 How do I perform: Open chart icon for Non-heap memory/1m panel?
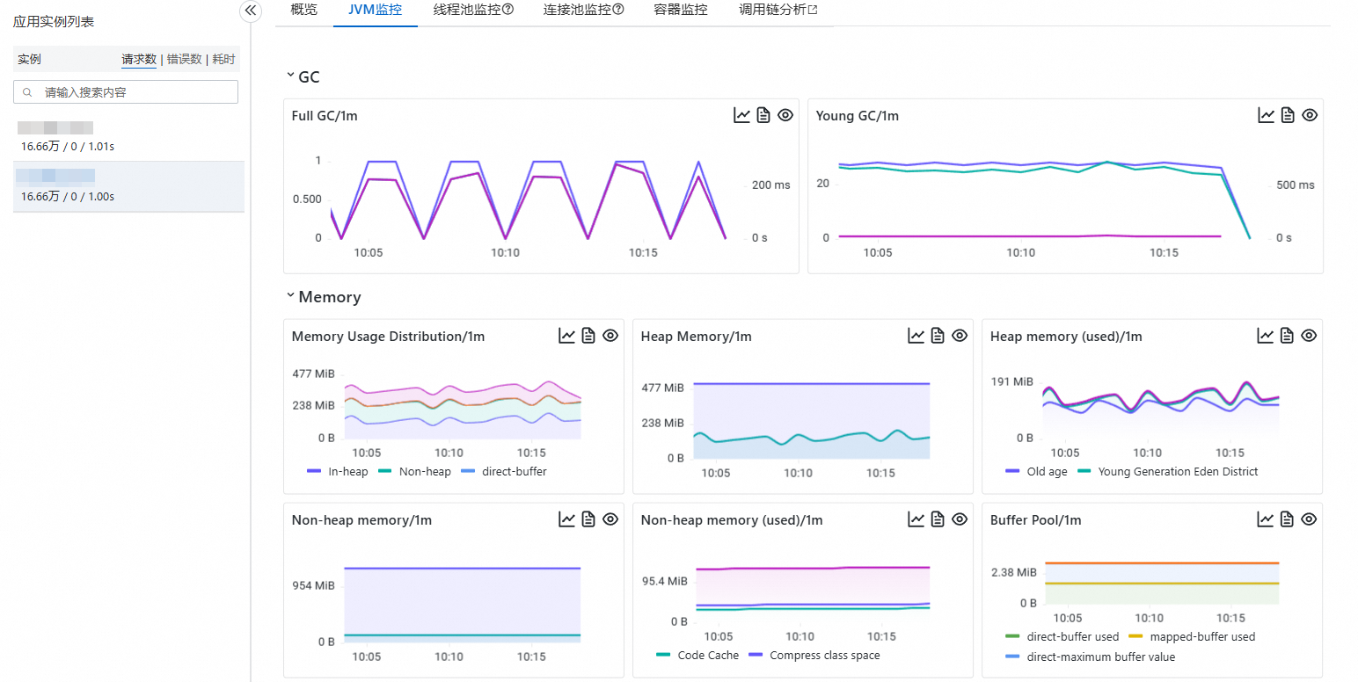pos(567,519)
